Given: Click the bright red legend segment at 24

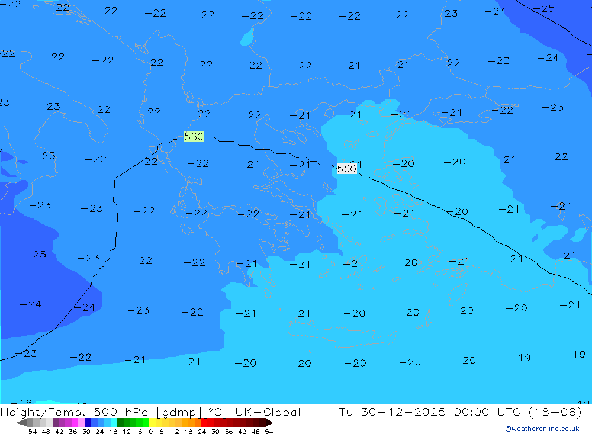Looking at the screenshot, I should tap(204, 422).
